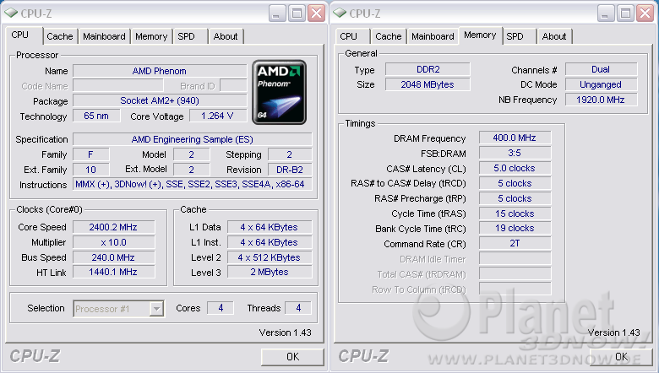This screenshot has height=373, width=659.
Task: Click the DRAM Frequency value field
Action: pos(515,138)
